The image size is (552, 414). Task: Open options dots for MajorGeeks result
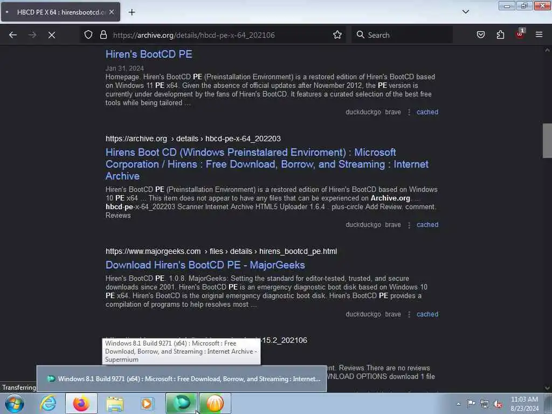tap(409, 314)
